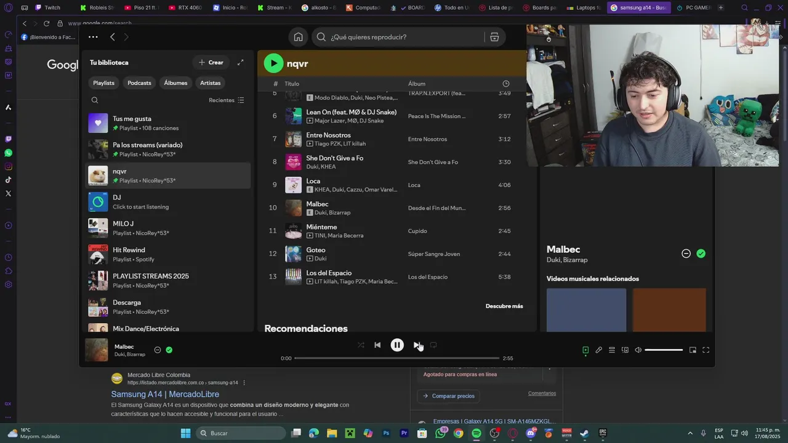
Task: Enter Spotify full screen mode
Action: pos(706,350)
